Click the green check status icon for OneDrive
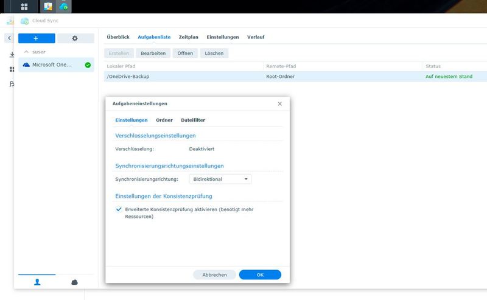The width and height of the screenshot is (487, 300). (x=88, y=65)
